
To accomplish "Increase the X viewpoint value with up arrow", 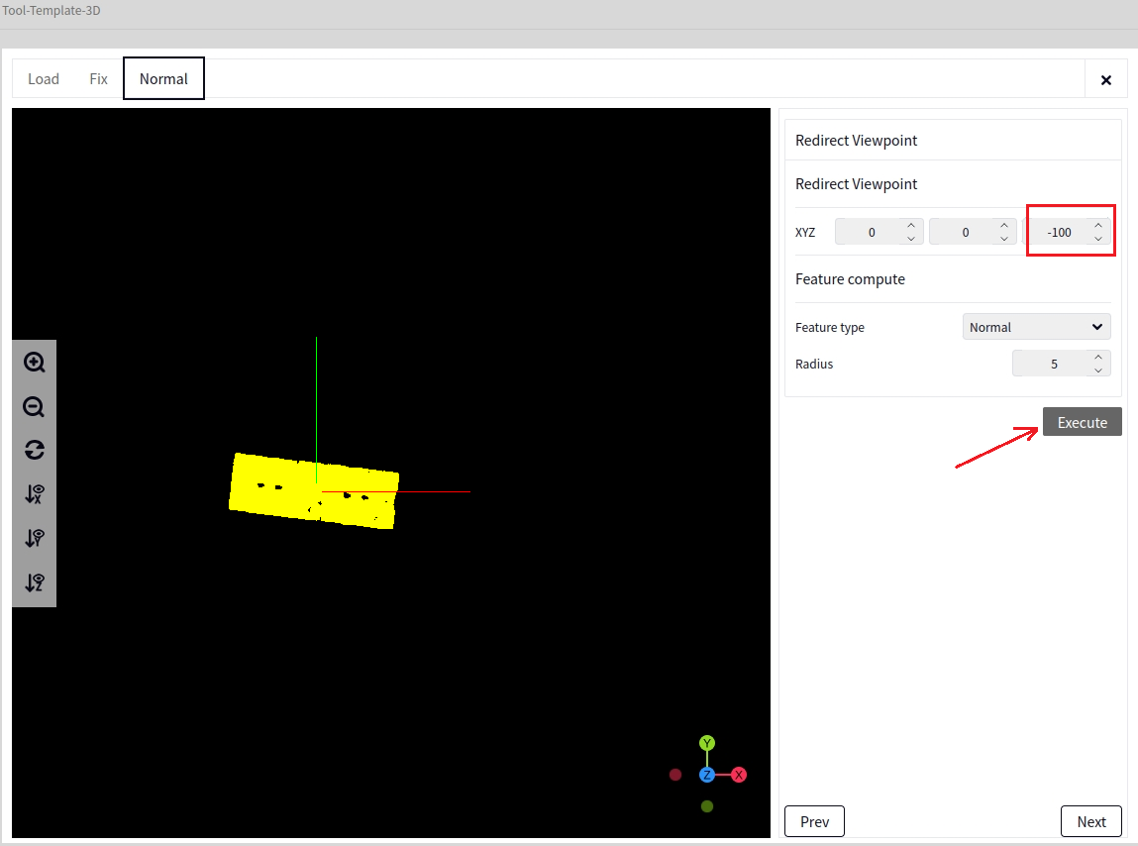I will [x=911, y=225].
